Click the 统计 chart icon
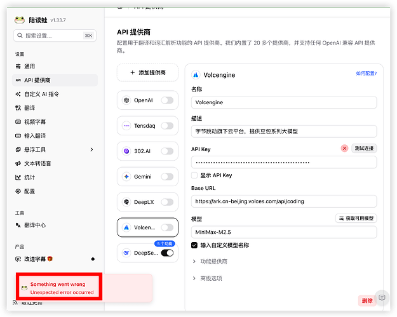 (18, 177)
